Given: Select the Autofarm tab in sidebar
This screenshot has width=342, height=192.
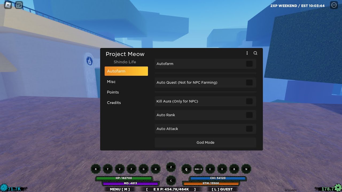Looking at the screenshot, I should [x=126, y=71].
